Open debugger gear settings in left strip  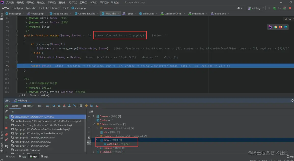click(6, 146)
